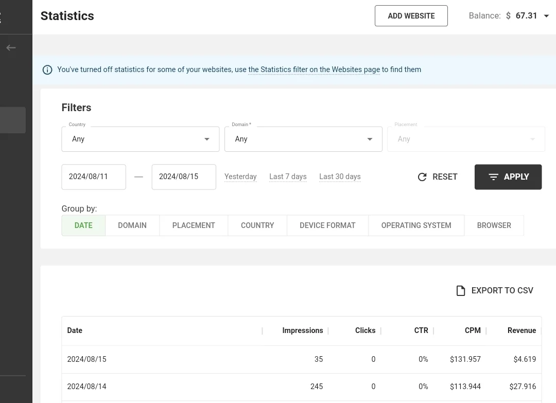Viewport: 556px width, 403px height.
Task: Click the 35 impressions value
Action: tap(319, 359)
